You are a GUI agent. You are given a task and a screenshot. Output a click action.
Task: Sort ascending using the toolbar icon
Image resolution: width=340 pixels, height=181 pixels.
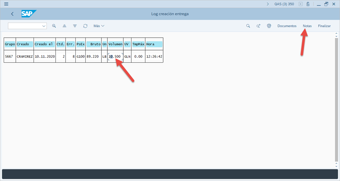coord(64,26)
